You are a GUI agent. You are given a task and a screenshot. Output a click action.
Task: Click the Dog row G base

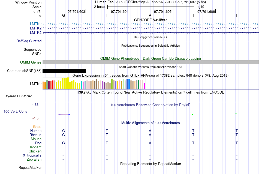coord(64,143)
